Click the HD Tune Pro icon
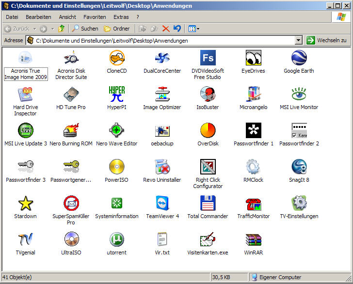Viewport: 353px width, 284px height. 71,95
